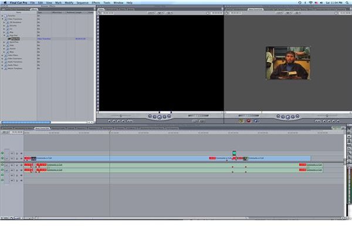The image size is (352, 226).
Task: Click the Match Frame button in the Viewer
Action: pyautogui.click(x=109, y=121)
